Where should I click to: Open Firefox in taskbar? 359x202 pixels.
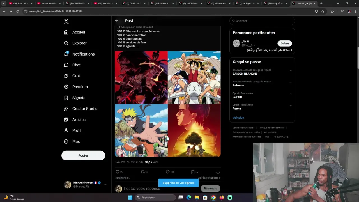click(x=222, y=198)
